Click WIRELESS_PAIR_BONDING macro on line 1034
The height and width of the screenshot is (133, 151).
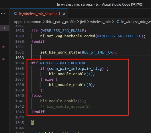(x=63, y=63)
